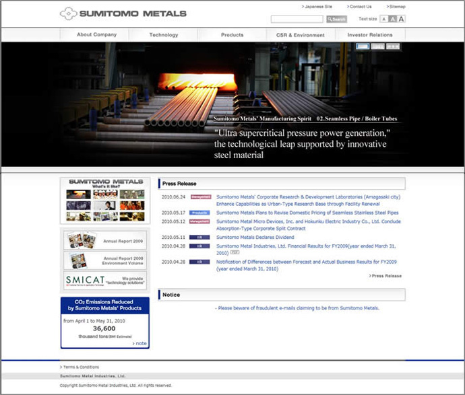Click the date 2010.05.11
The image size is (465, 395).
coord(173,237)
